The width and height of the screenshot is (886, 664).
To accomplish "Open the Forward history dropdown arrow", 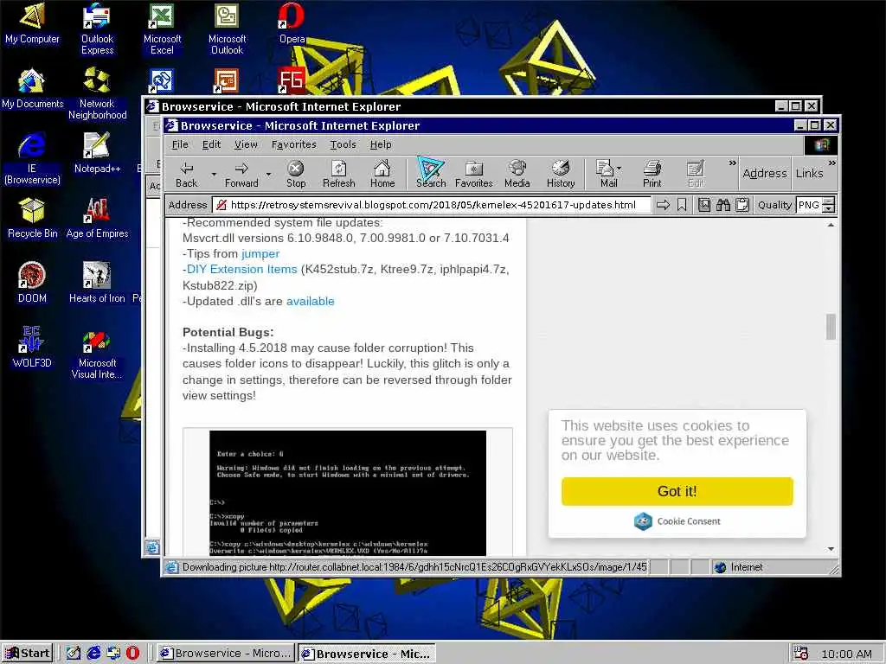I will [x=268, y=173].
